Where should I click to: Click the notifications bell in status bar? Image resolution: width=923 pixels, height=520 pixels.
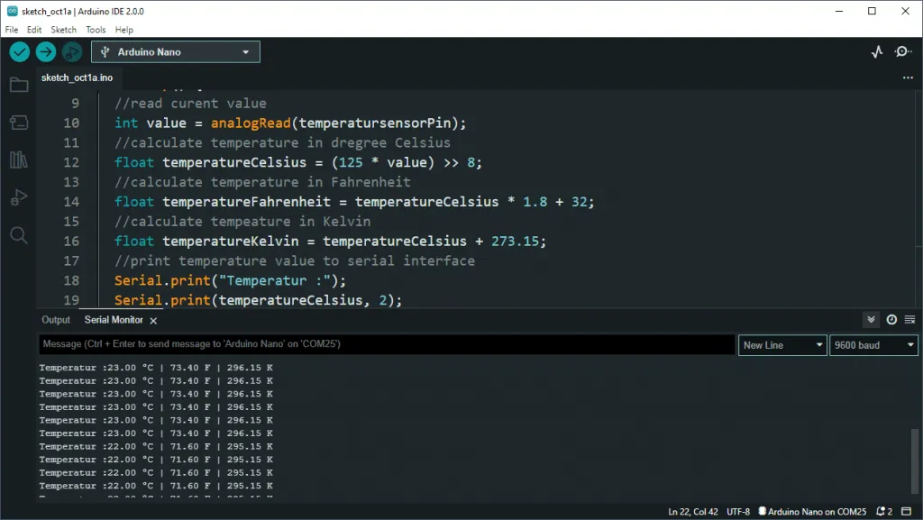click(x=883, y=512)
